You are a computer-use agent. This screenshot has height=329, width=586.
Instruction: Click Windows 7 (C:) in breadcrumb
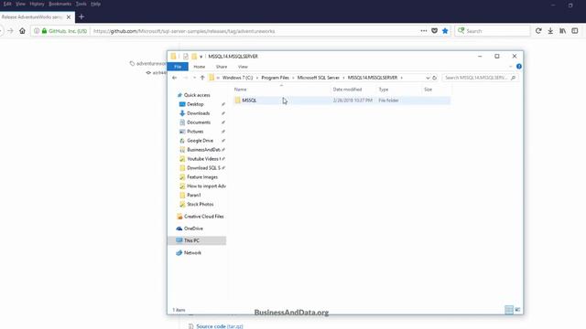point(237,78)
